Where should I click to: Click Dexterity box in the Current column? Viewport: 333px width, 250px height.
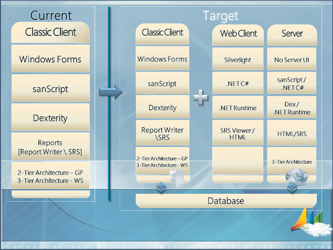point(50,117)
